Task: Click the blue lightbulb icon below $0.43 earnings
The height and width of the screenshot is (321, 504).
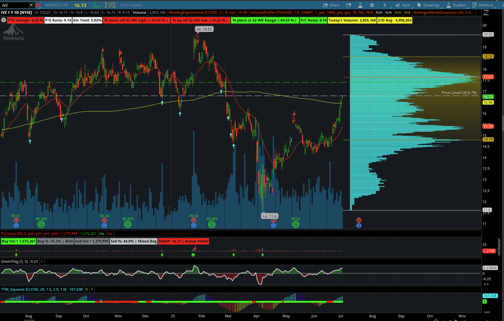Action: click(x=16, y=225)
